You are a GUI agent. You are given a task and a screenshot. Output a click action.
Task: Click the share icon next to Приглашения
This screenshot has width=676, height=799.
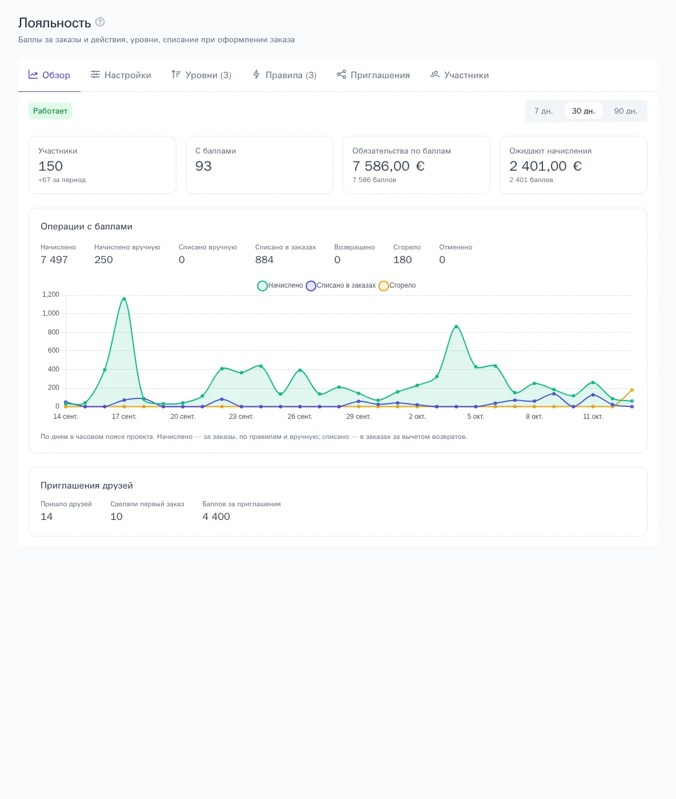pyautogui.click(x=341, y=75)
